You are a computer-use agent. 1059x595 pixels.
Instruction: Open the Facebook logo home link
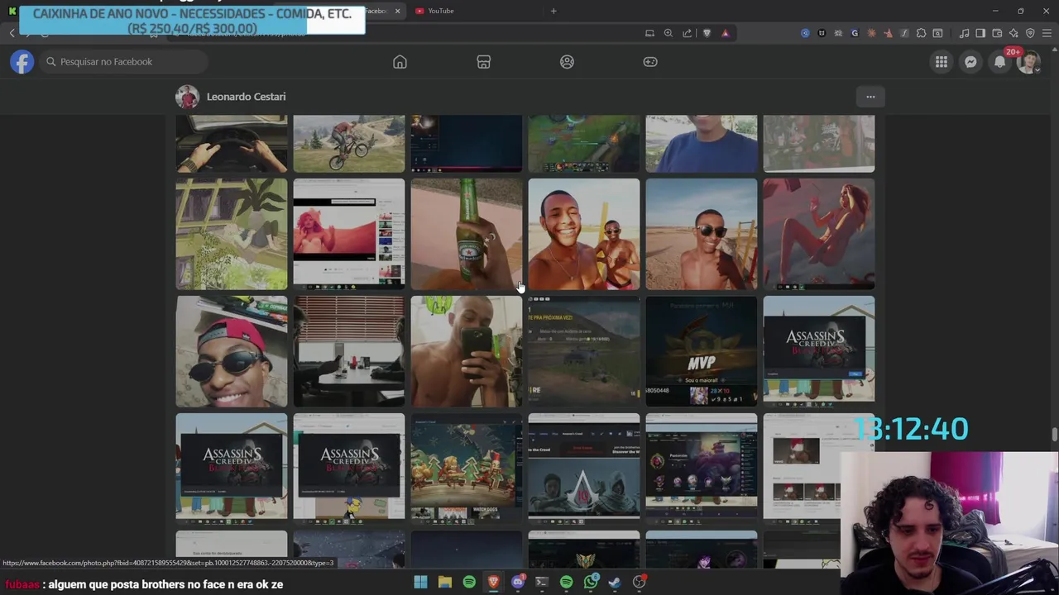(22, 62)
